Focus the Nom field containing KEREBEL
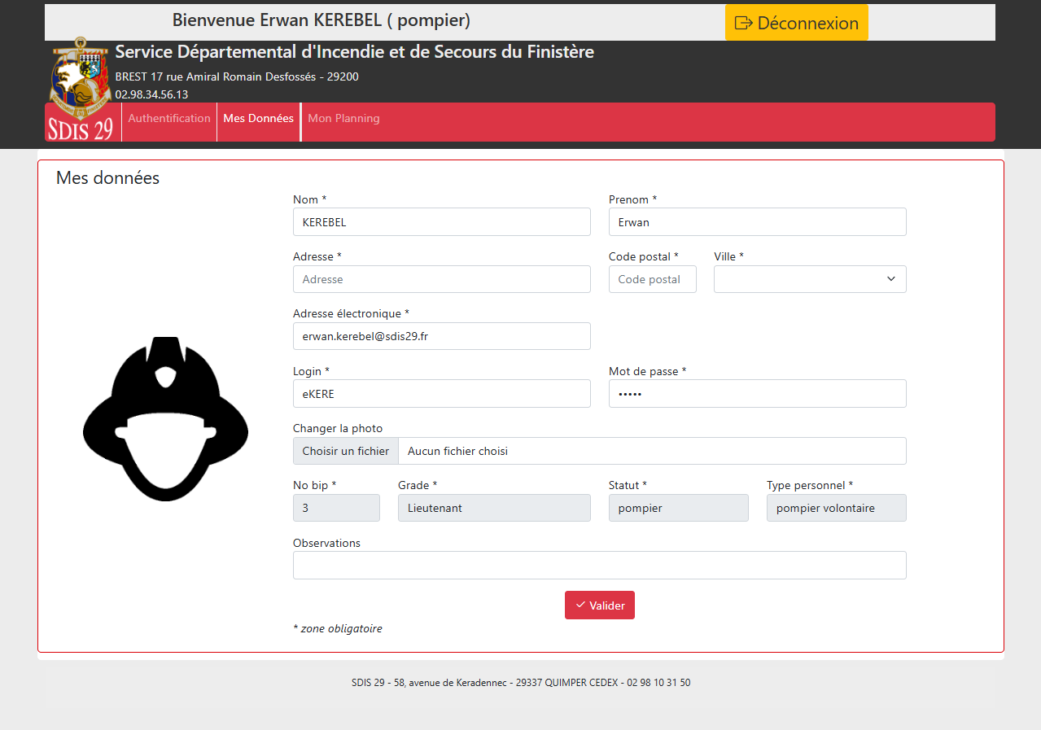This screenshot has height=730, width=1041. [x=441, y=222]
